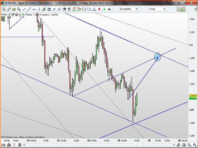This screenshot has width=198, height=148.
Task: Zoom out with the minus magnifier
Action: coord(189,145)
